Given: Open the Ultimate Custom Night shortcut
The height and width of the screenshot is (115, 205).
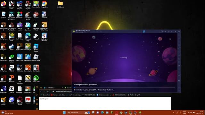Looking at the screenshot, I should [x=12, y=5].
